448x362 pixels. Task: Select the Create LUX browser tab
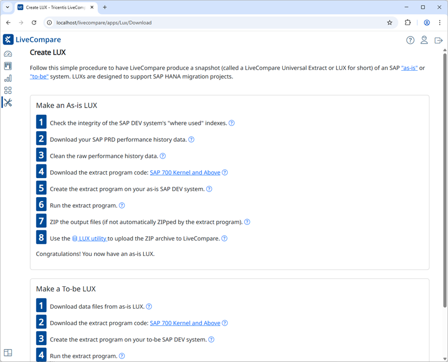56,8
